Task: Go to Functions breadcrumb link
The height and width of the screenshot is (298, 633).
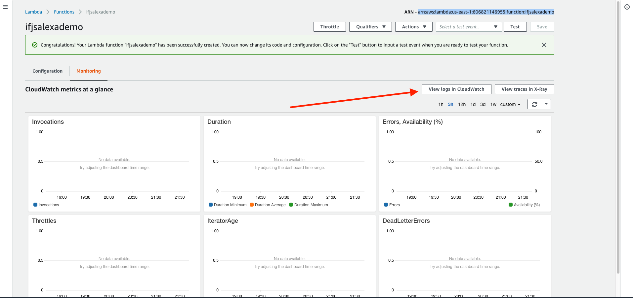Action: point(64,12)
